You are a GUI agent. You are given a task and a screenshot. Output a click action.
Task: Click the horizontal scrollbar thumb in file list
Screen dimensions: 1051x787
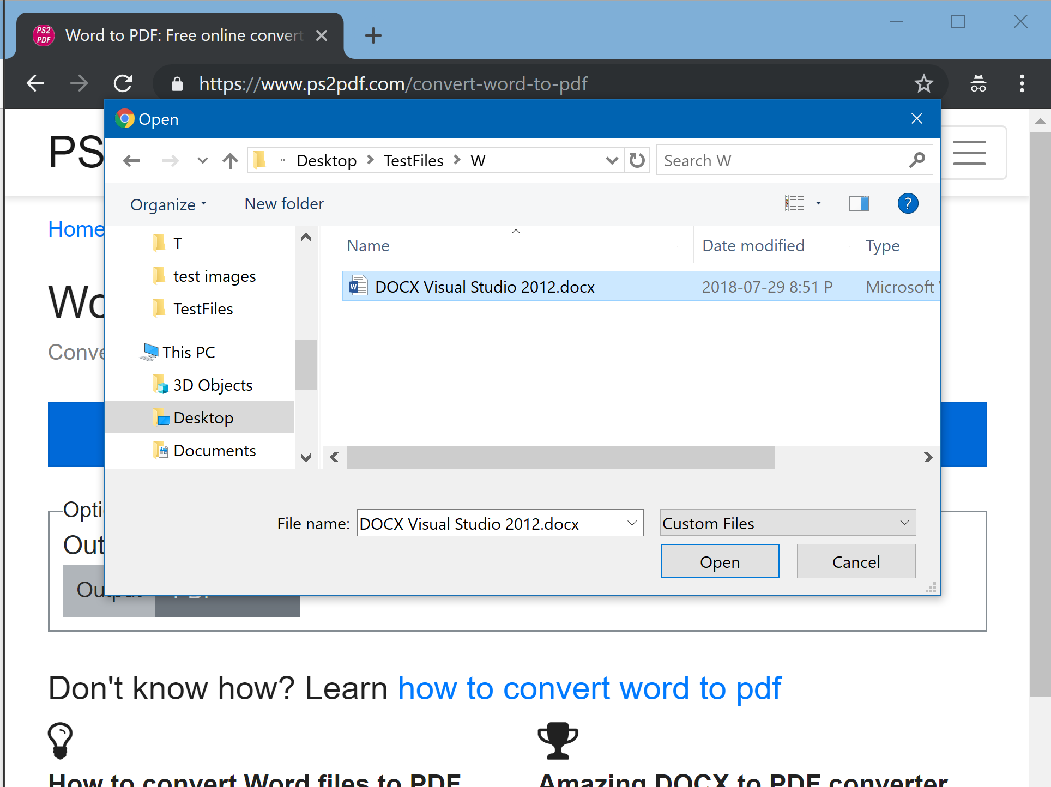coord(560,457)
